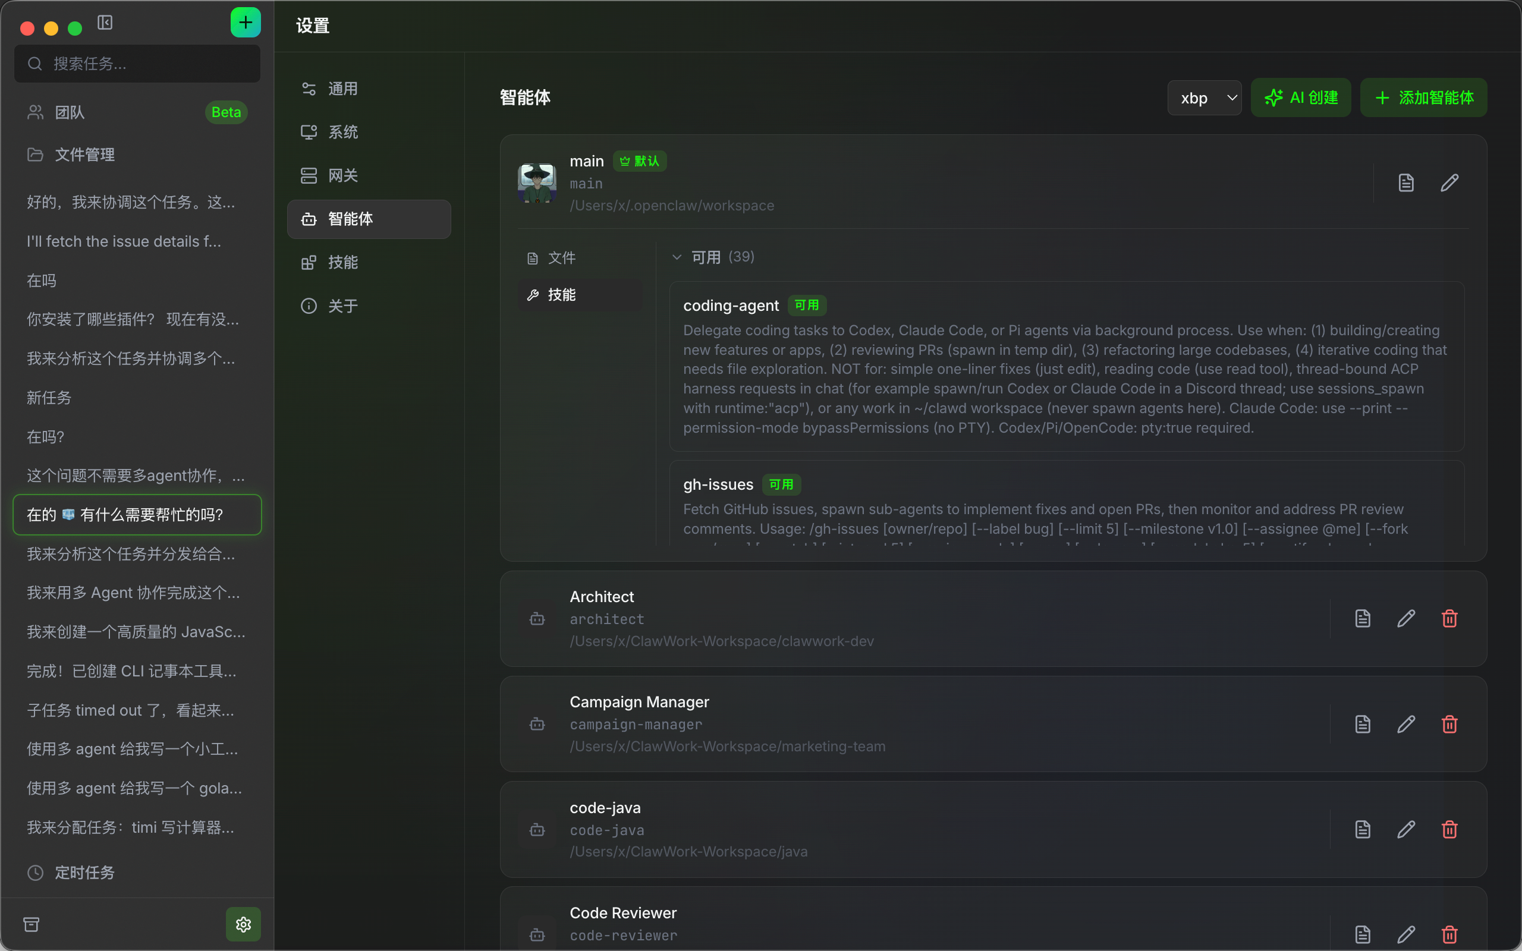The height and width of the screenshot is (951, 1522).
Task: Open the xbp gateway dropdown
Action: point(1205,98)
